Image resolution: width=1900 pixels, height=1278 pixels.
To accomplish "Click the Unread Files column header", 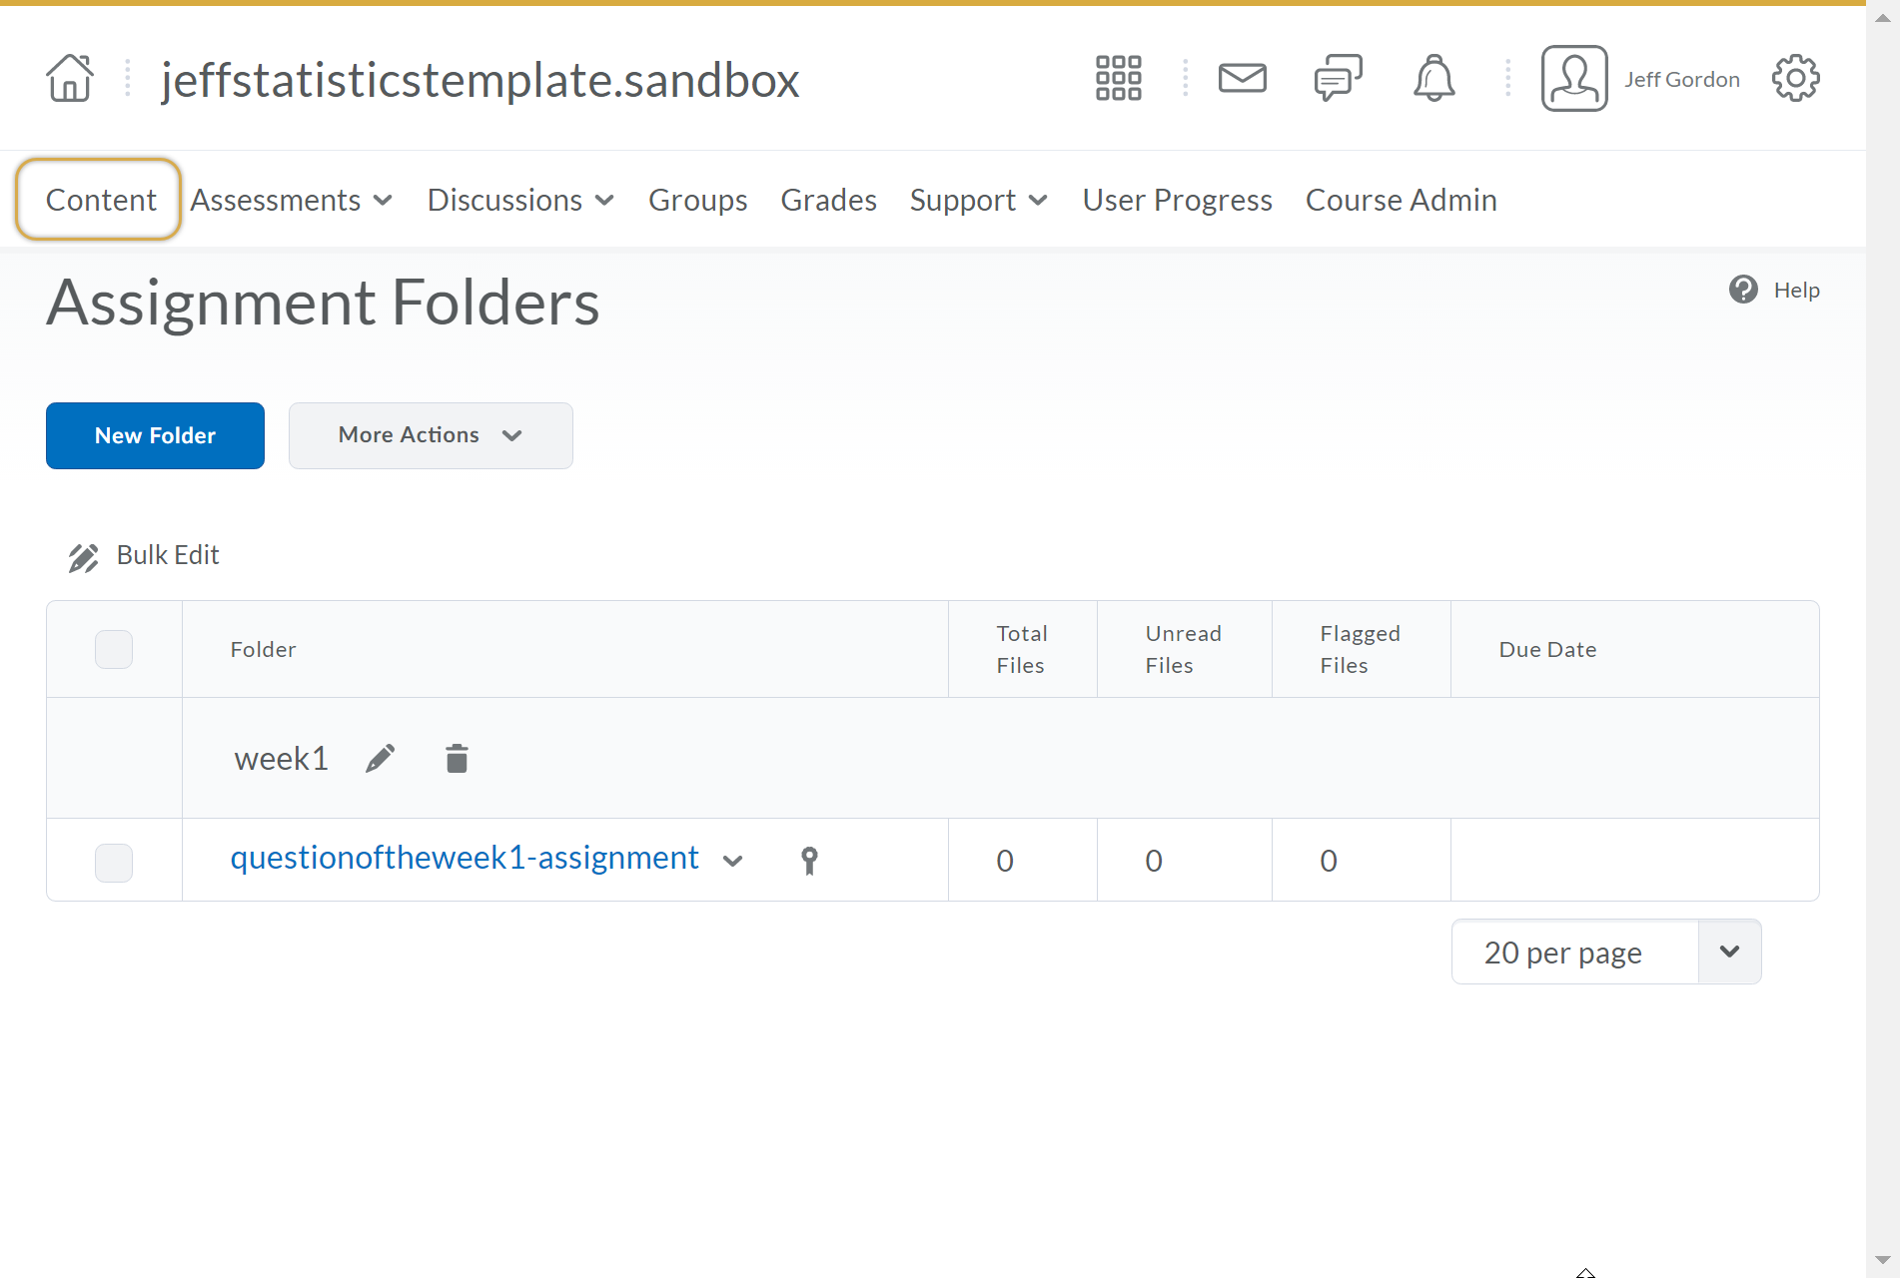I will click(1183, 649).
